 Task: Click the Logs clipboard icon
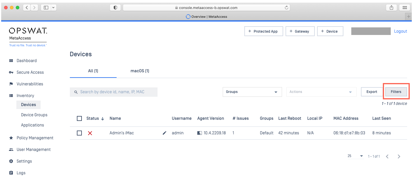11,173
